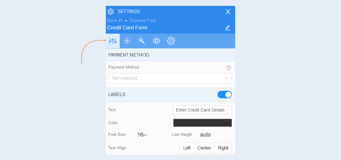Screen dimensions: 341x160
Task: Click the pencil edit name icon
Action: (x=227, y=28)
